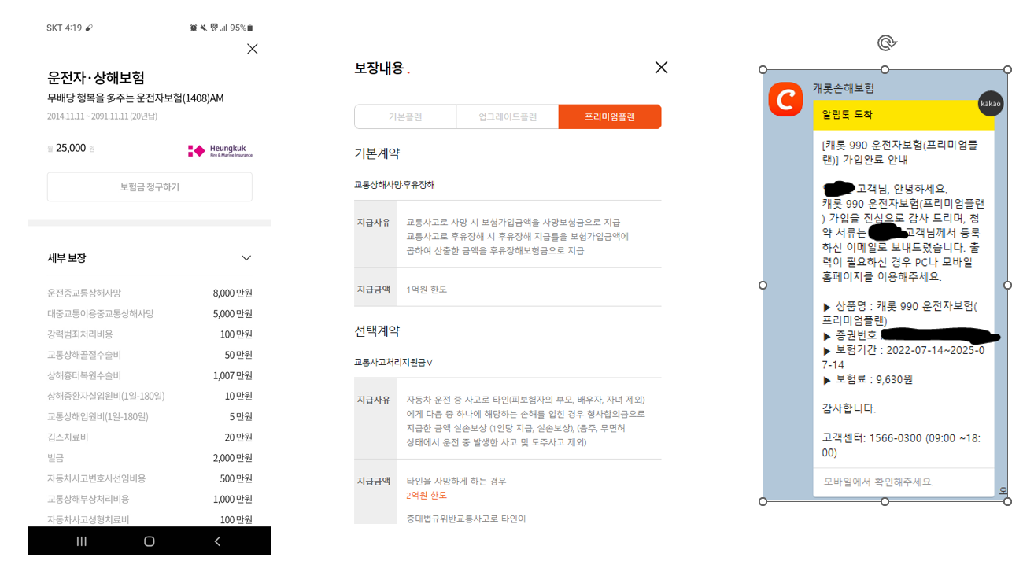The height and width of the screenshot is (561, 1023).
Task: Click the 알림톡 도착 yellow header
Action: tap(903, 115)
